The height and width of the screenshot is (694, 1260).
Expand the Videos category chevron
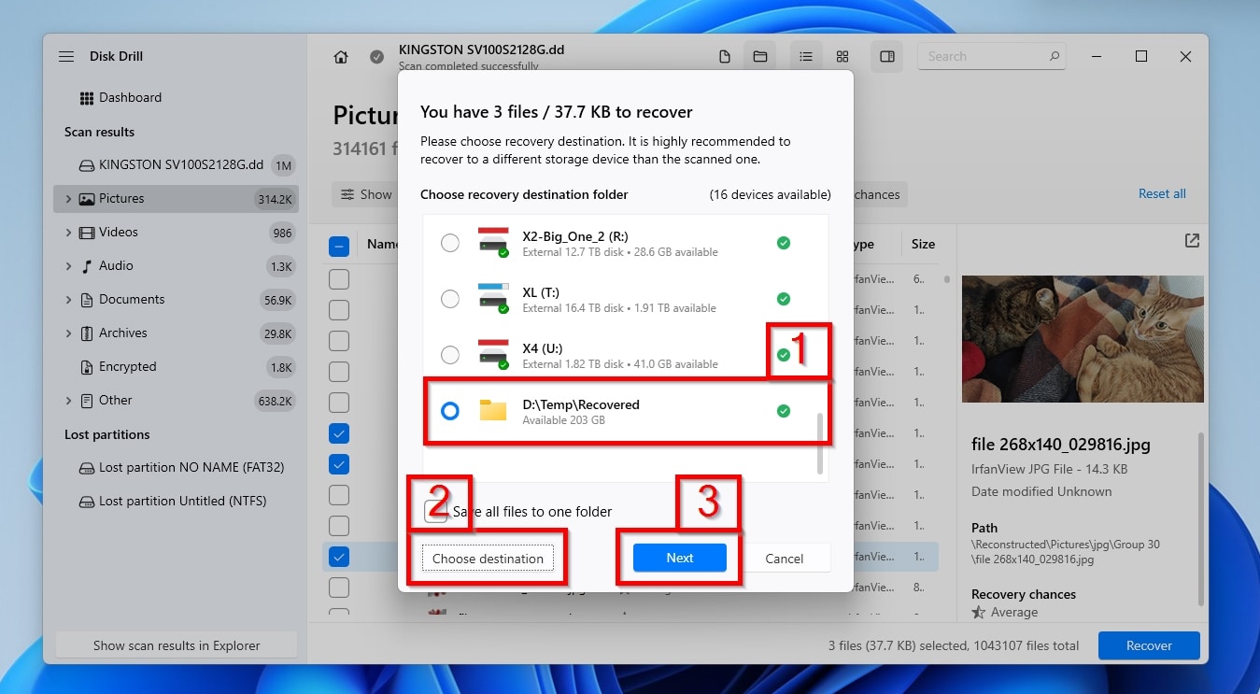(68, 233)
